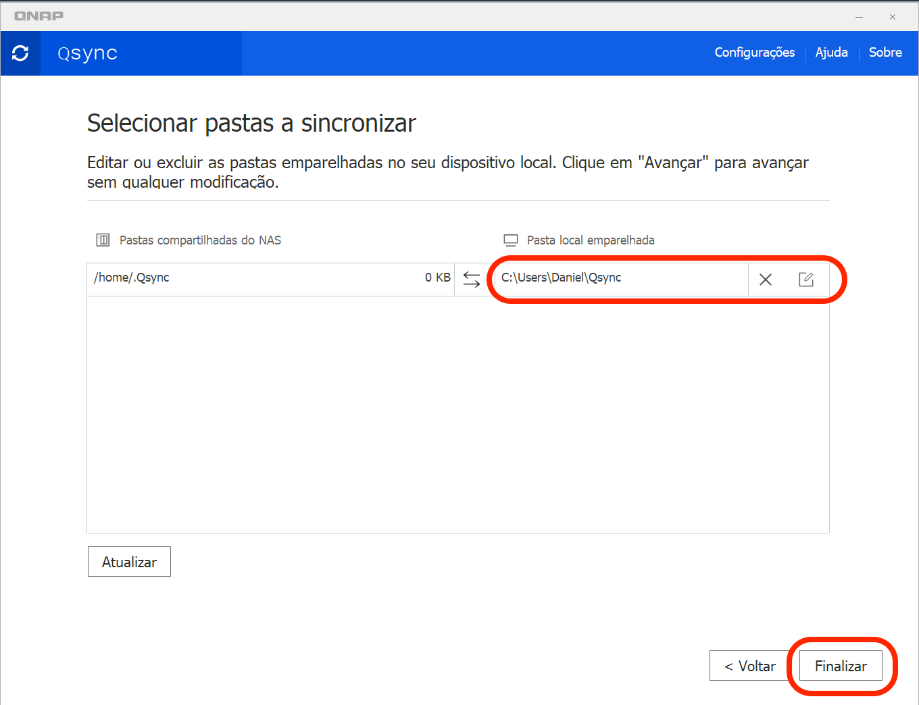This screenshot has height=705, width=919.
Task: Open the Configurações menu
Action: 754,53
